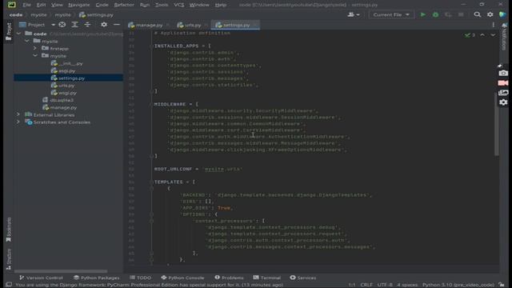Viewport: 512px width, 288px height.
Task: Switch to the urls.py editor tab
Action: tap(192, 25)
